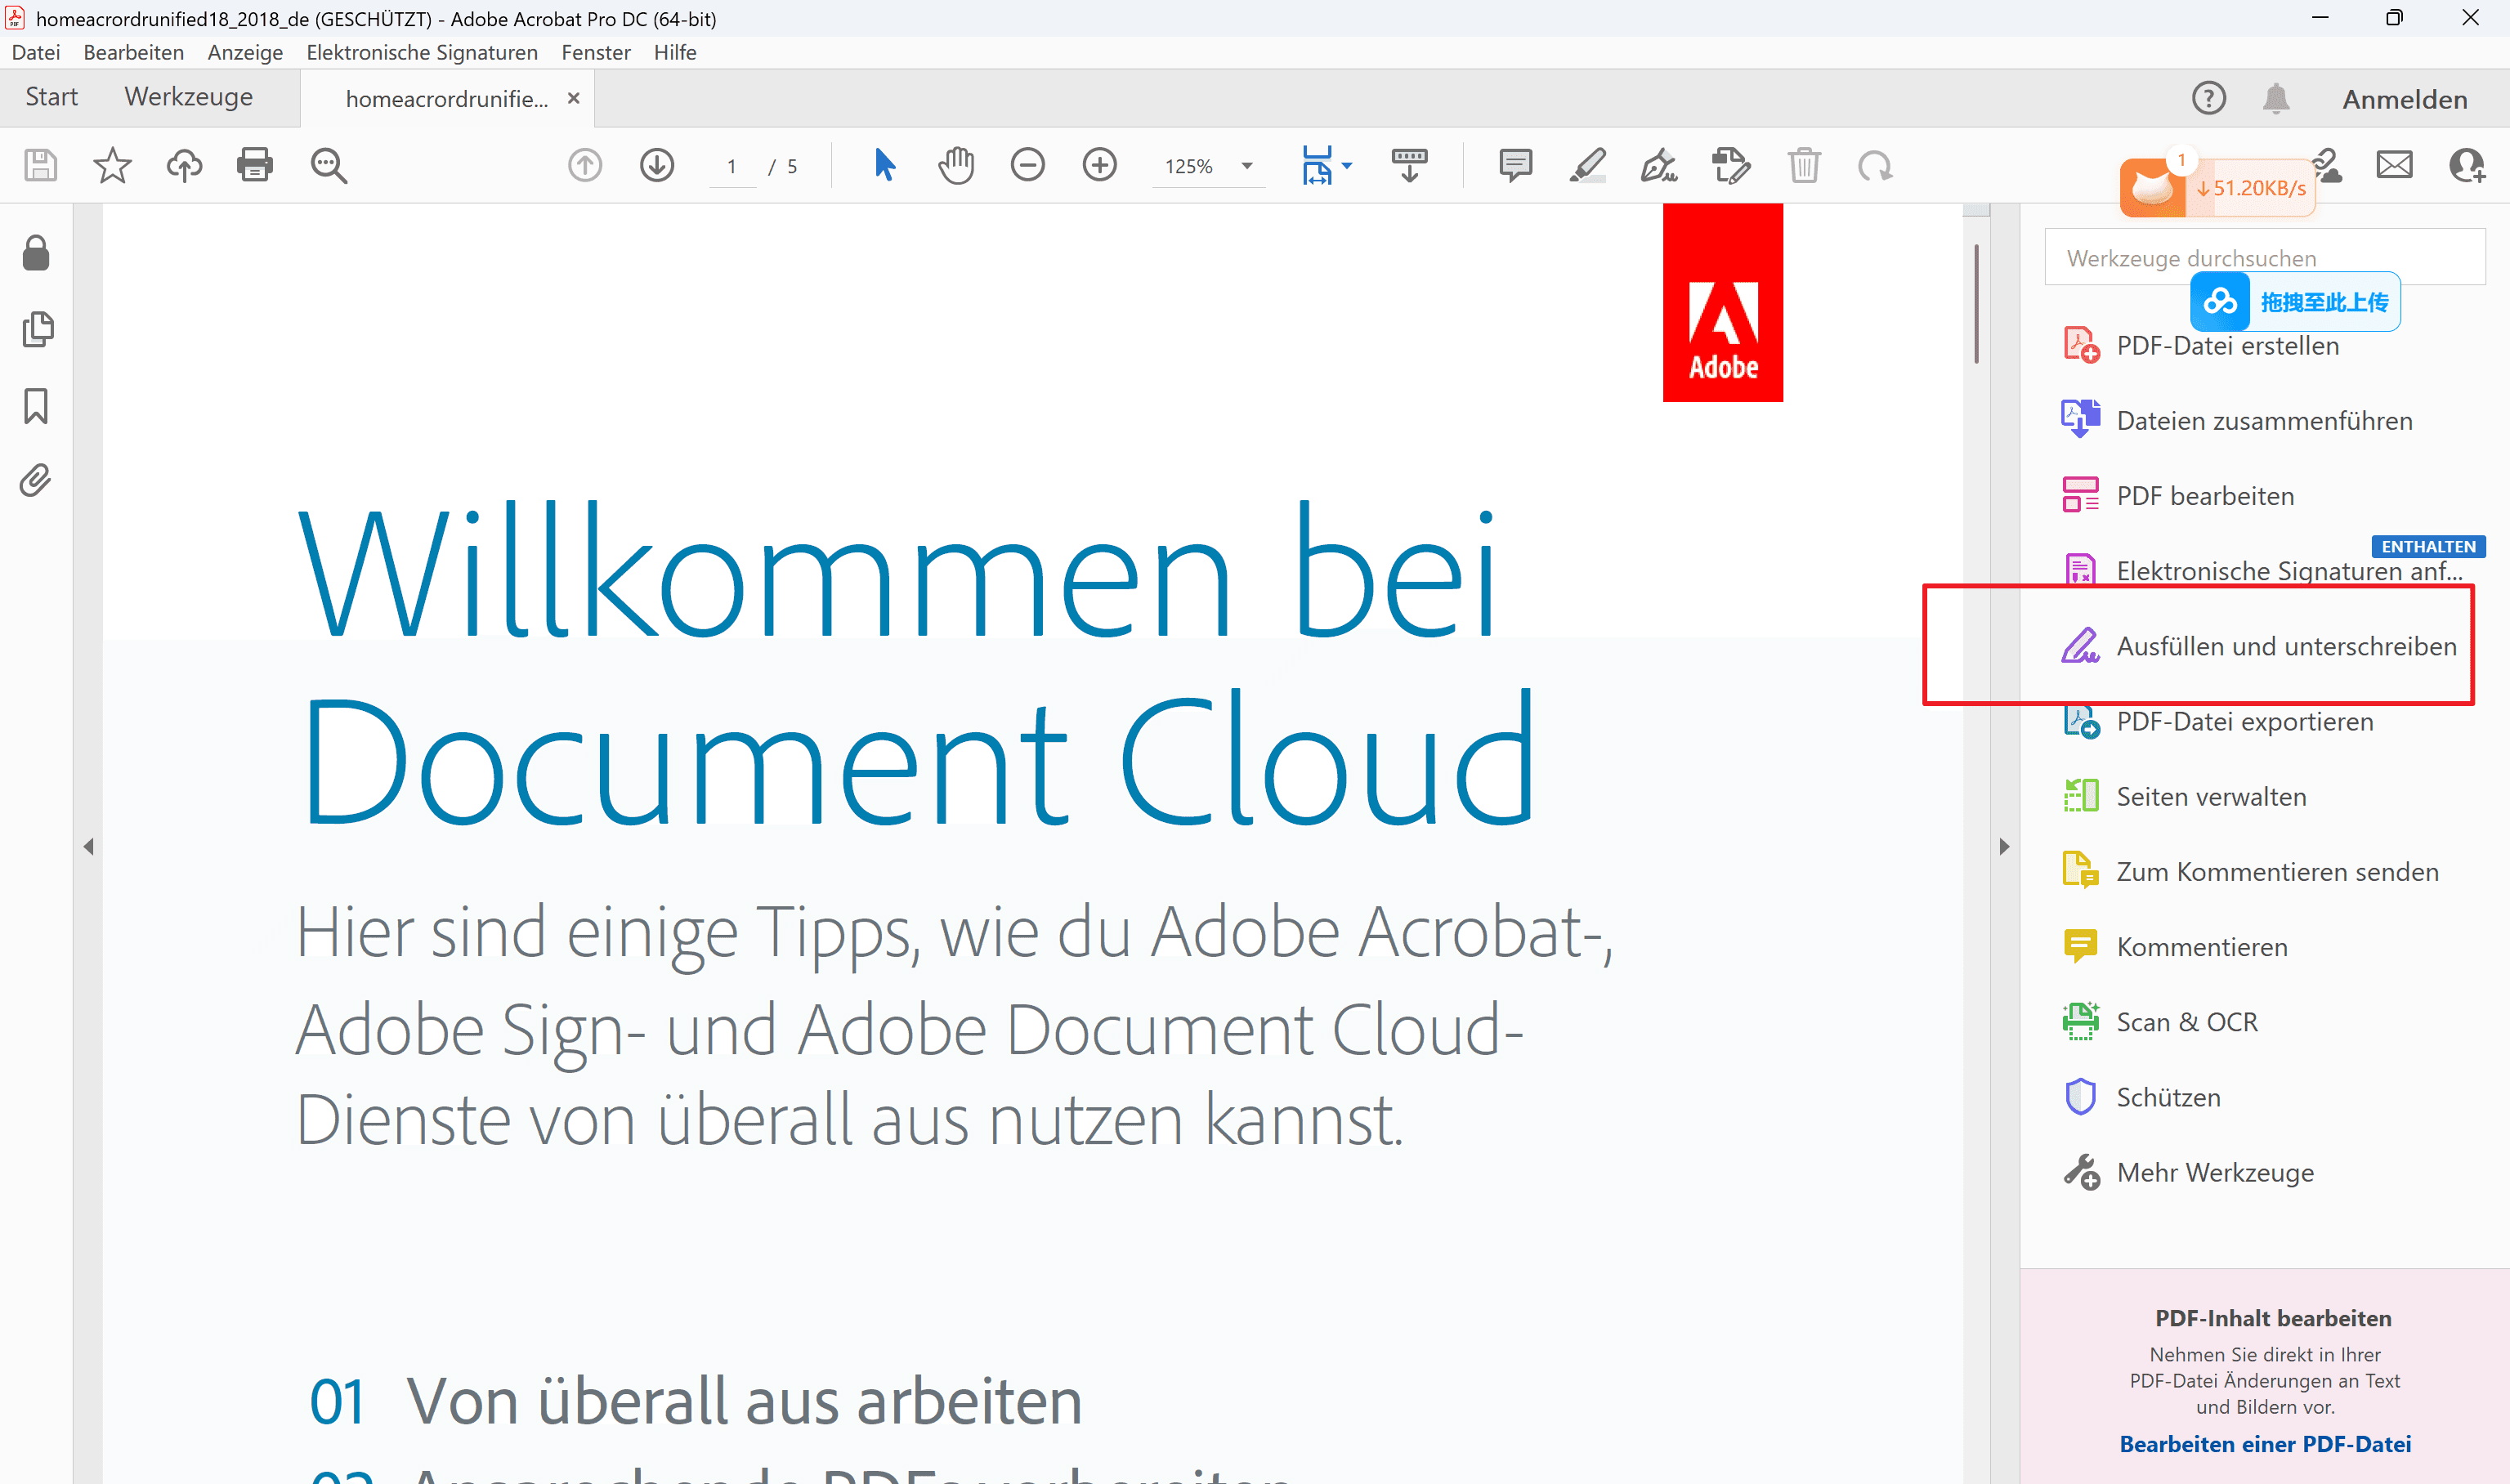Switch to the Start tab
This screenshot has height=1484, width=2510.
point(51,97)
